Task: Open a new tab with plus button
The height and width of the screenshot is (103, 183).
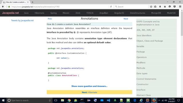Action: (32, 2)
